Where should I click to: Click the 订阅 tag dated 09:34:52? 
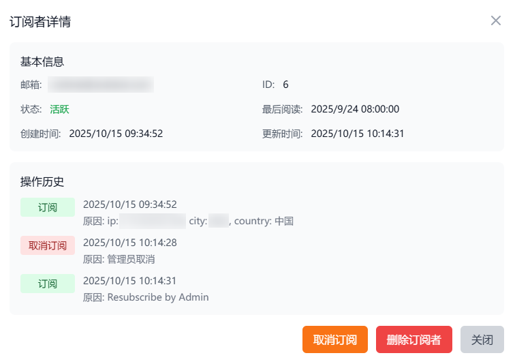pyautogui.click(x=48, y=207)
